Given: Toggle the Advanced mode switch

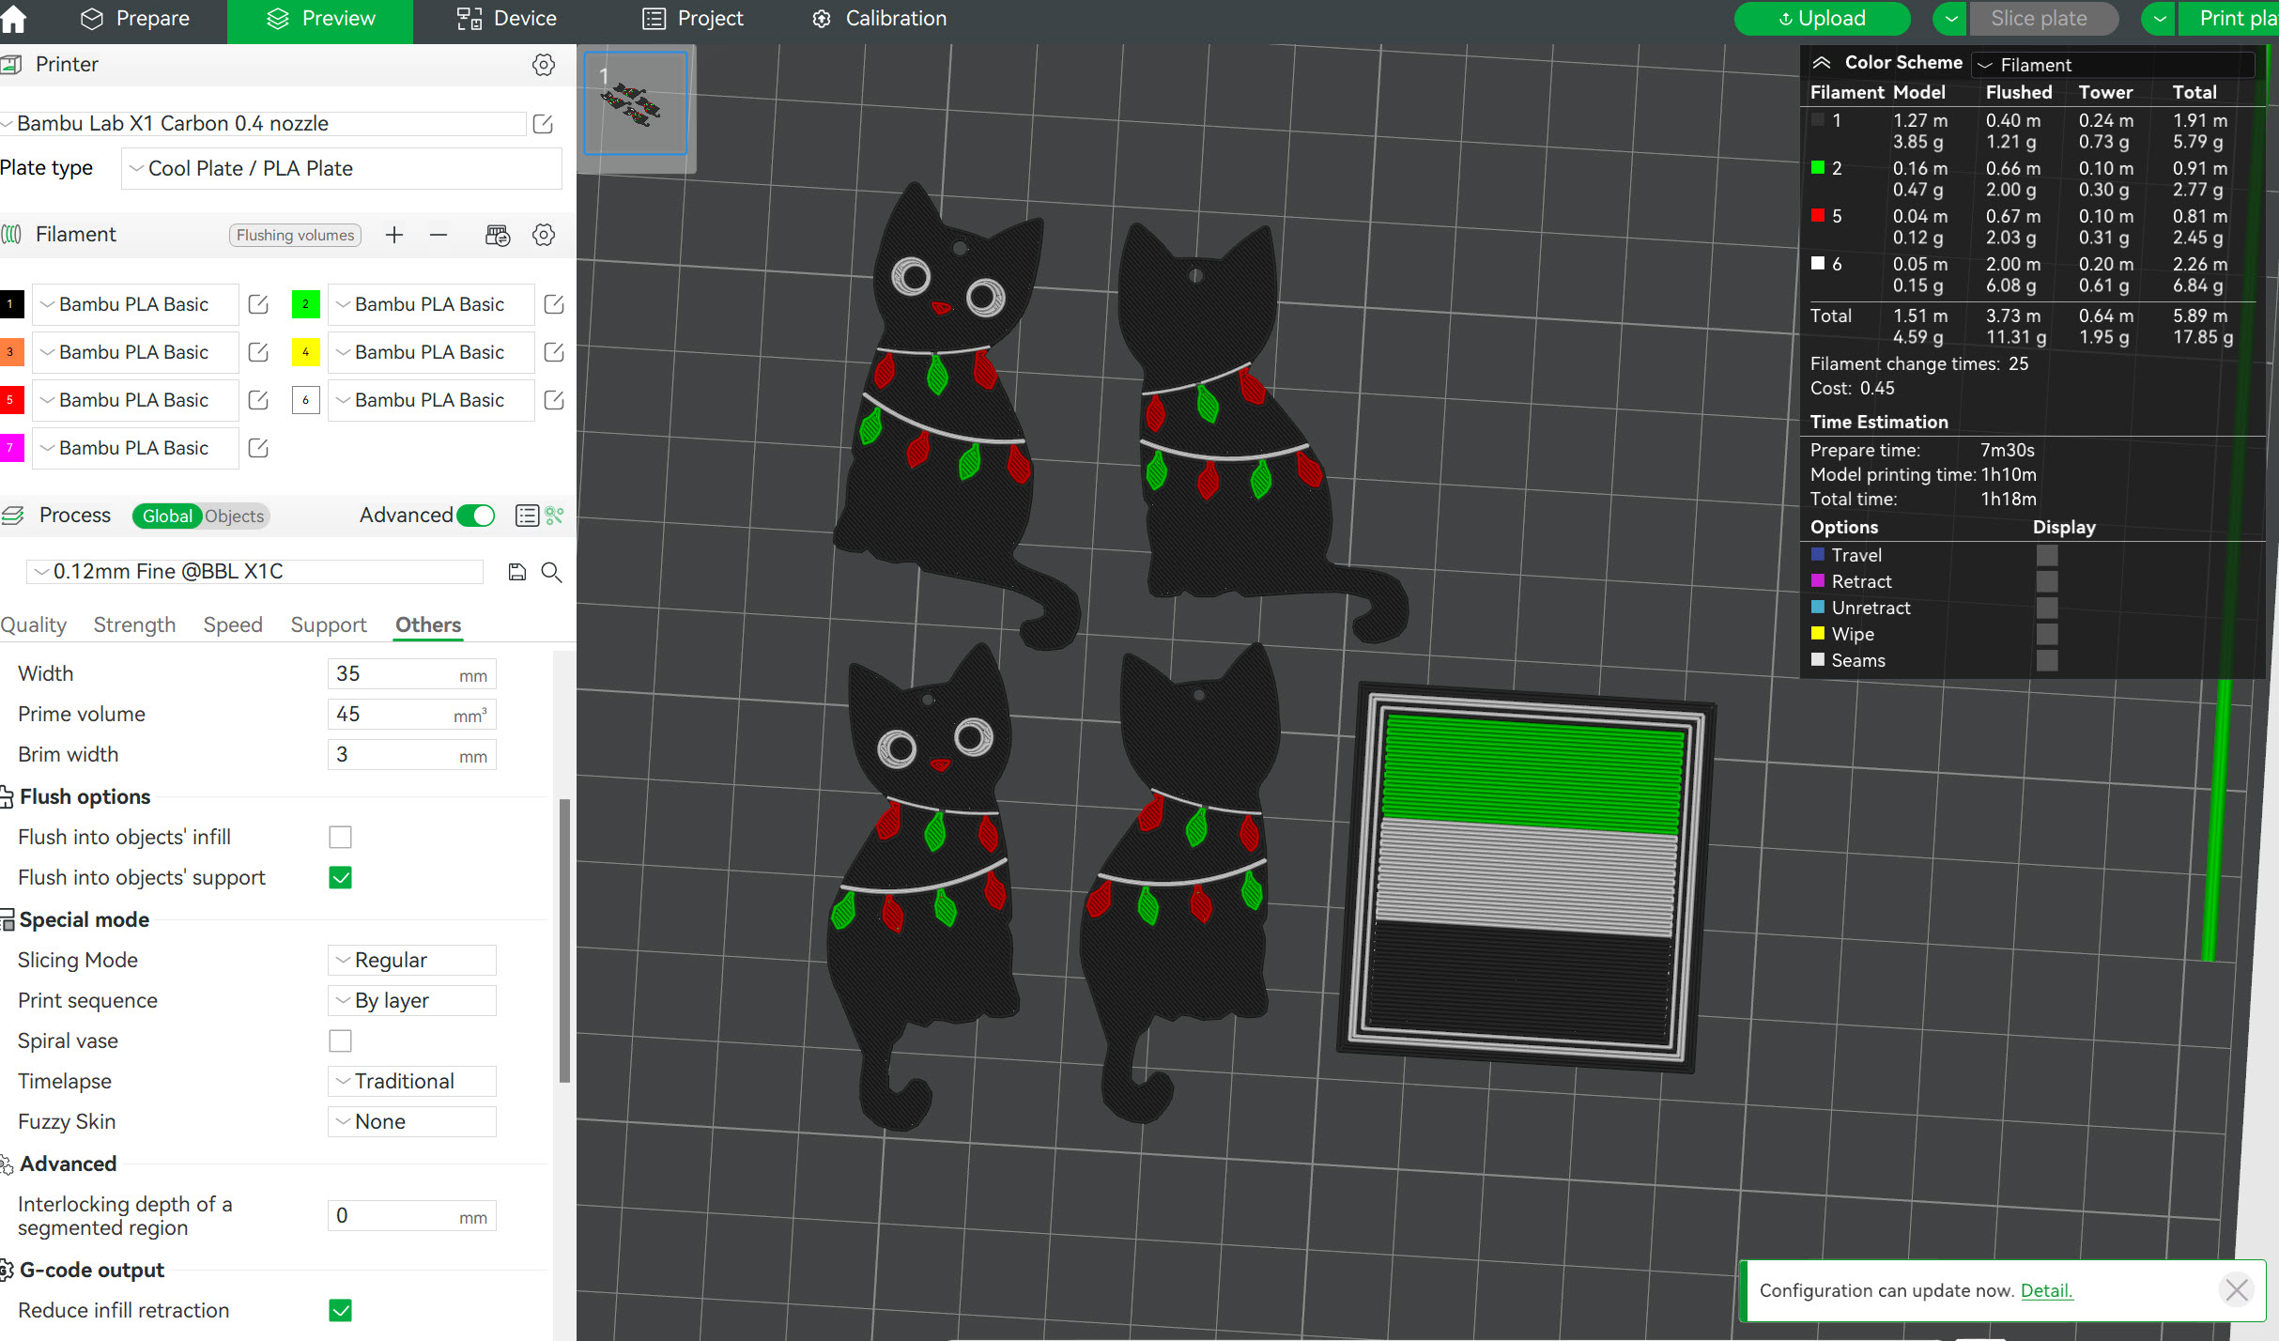Looking at the screenshot, I should click(x=476, y=516).
